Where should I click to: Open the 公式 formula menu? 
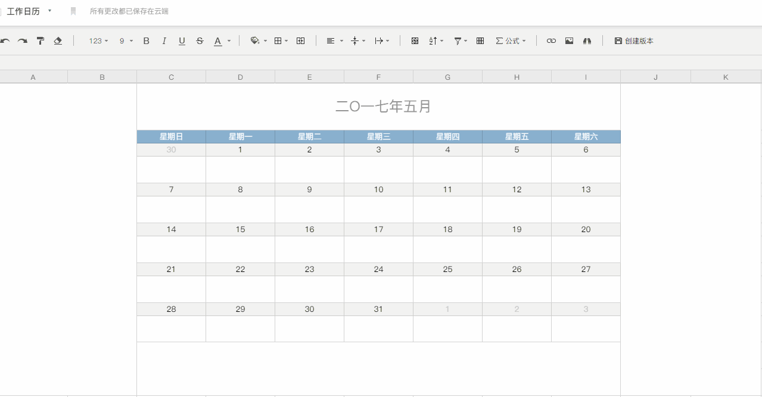[x=511, y=41]
